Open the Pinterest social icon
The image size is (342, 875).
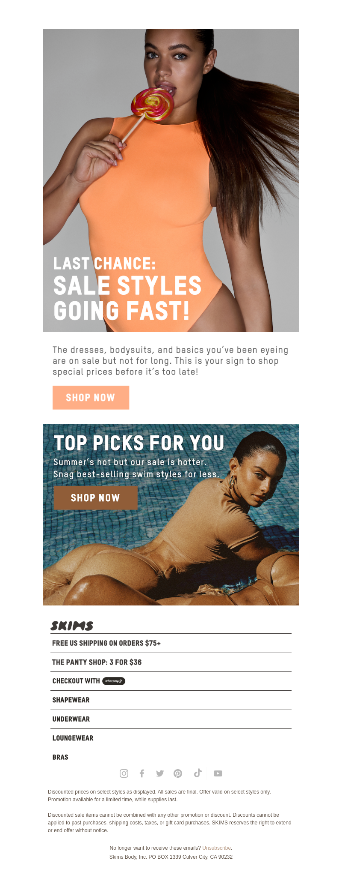(x=178, y=773)
